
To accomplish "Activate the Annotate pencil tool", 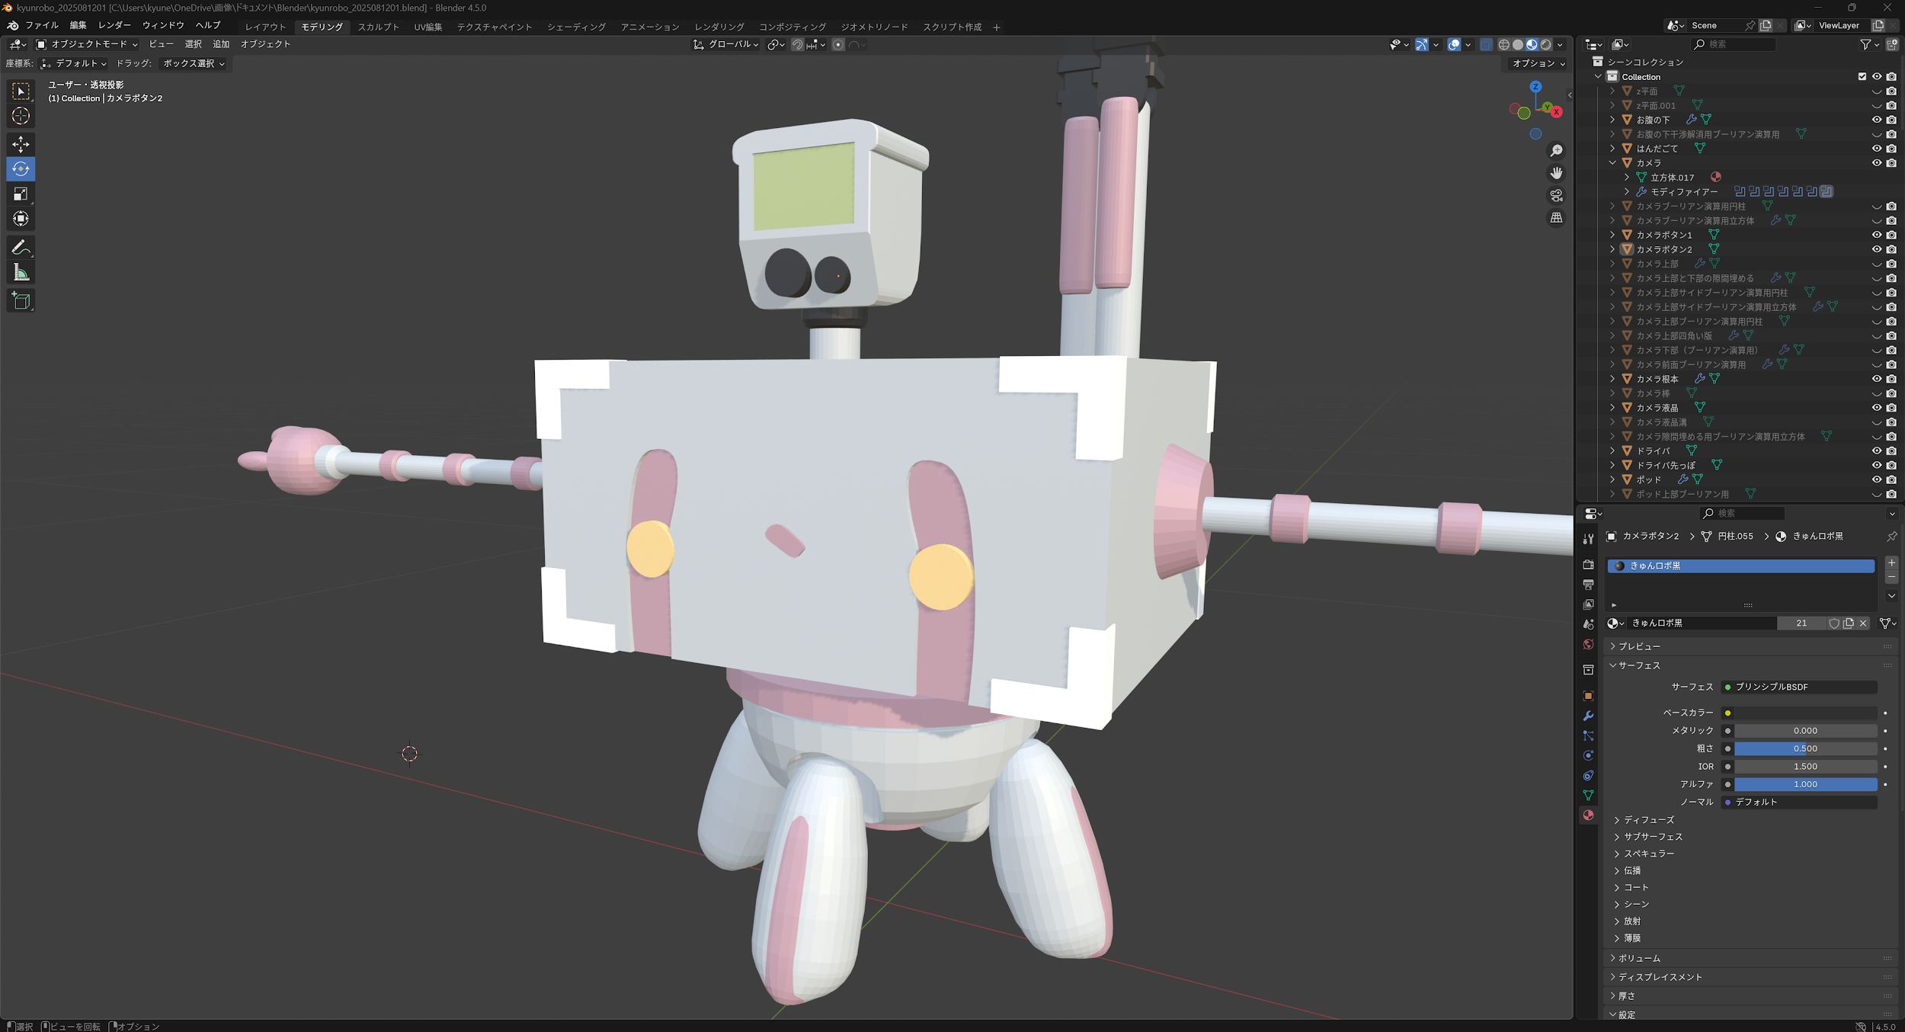I will pyautogui.click(x=21, y=248).
